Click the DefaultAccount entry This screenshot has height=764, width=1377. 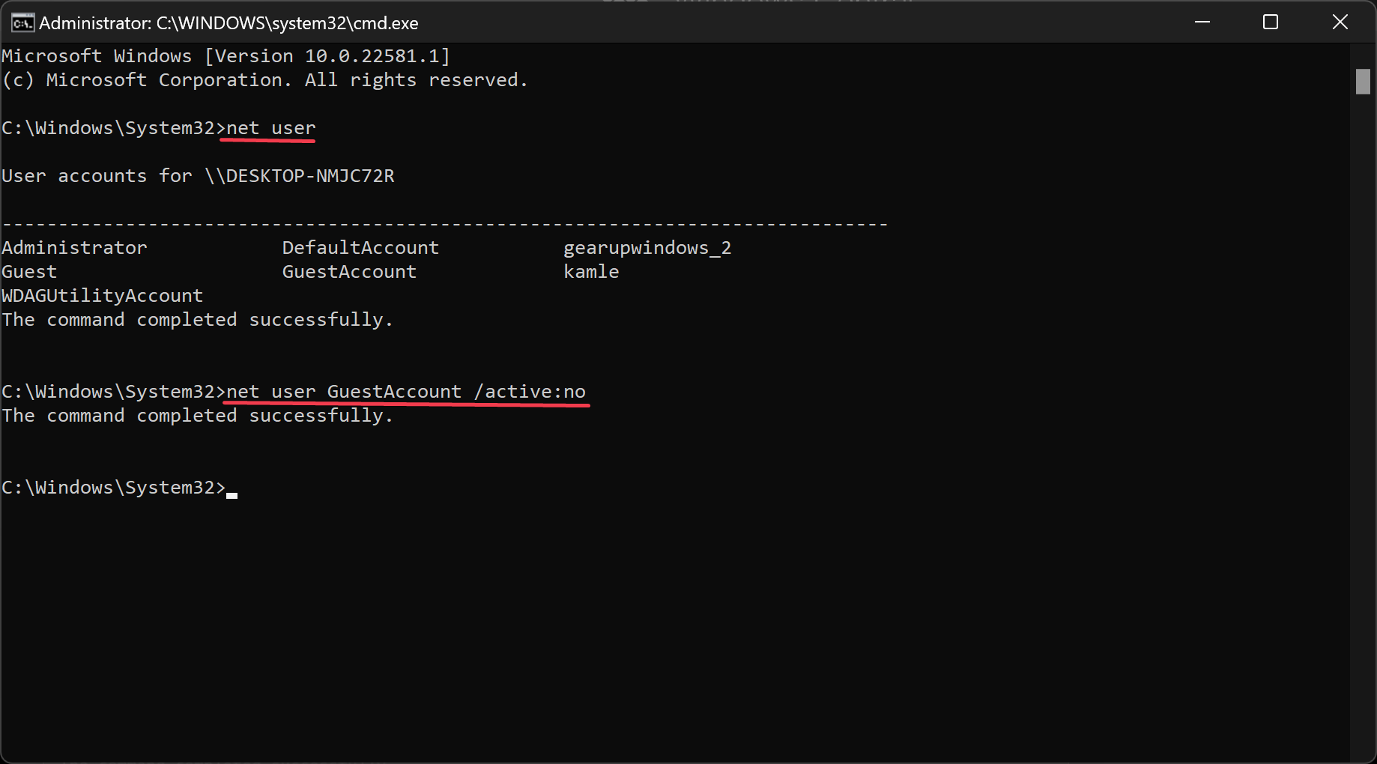click(360, 248)
